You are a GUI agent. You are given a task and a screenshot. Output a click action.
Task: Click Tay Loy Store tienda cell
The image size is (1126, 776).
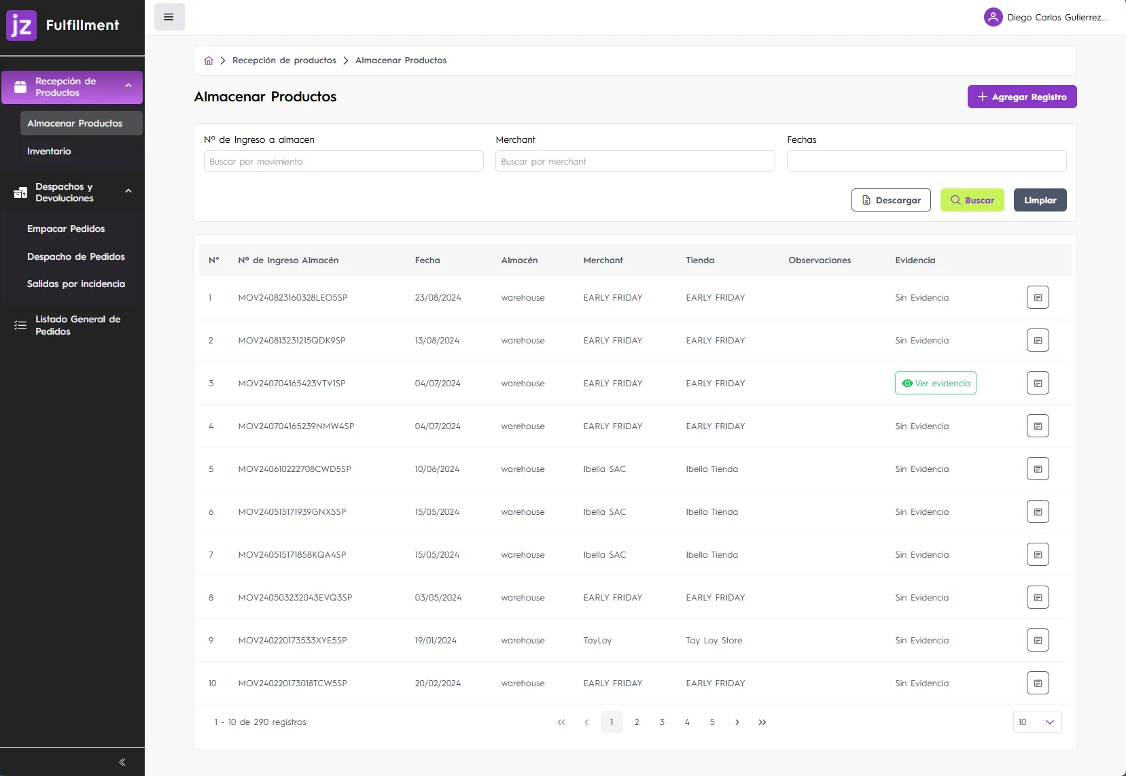[x=714, y=641]
